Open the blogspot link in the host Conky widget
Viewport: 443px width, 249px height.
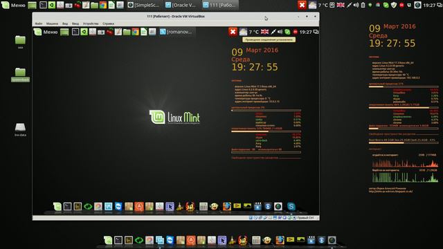390,192
